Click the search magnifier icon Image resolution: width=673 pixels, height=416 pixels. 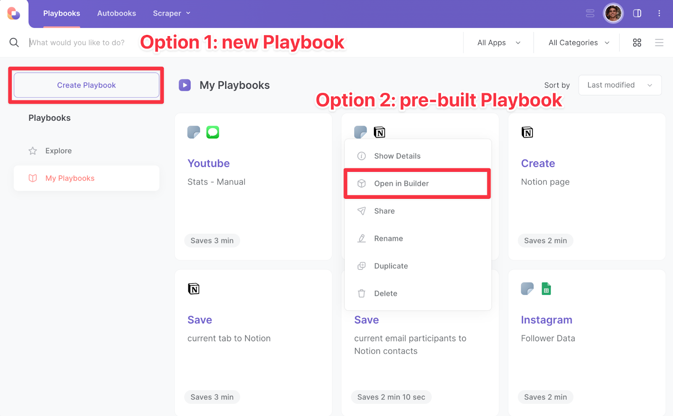click(14, 43)
